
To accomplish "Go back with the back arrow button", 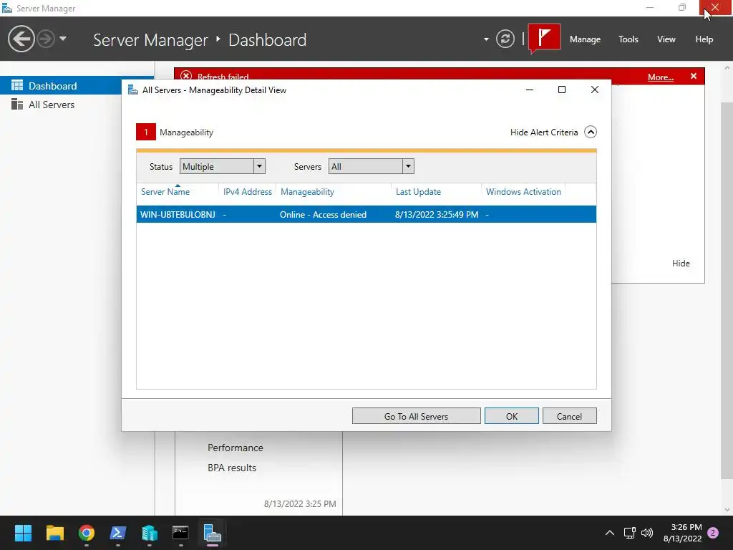I will [x=21, y=39].
